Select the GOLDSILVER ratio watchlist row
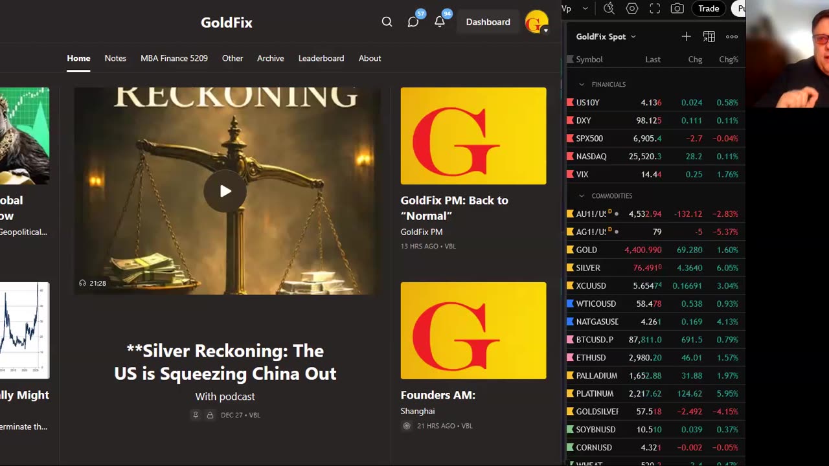 click(x=655, y=412)
